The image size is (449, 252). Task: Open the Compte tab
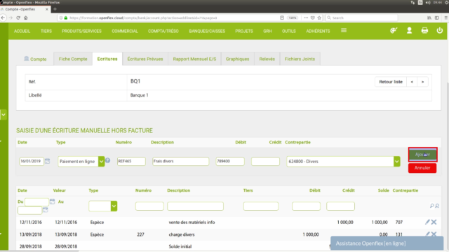pos(35,59)
